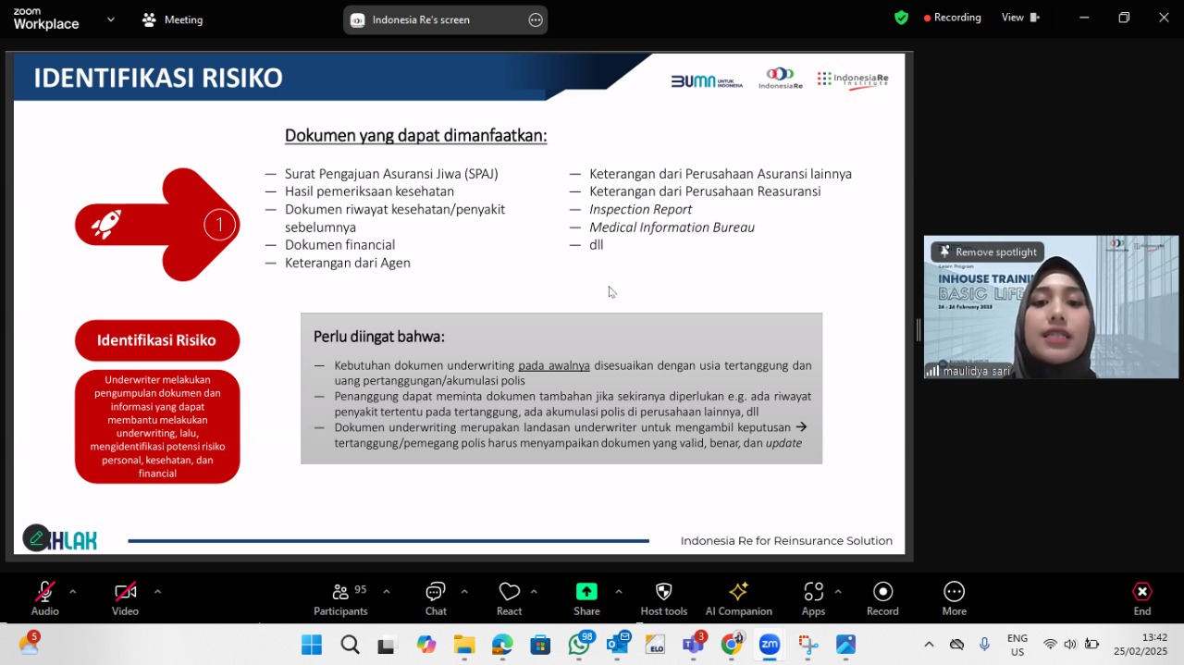Screen dimensions: 1184x665
Task: Open Microsoft Store from taskbar
Action: pyautogui.click(x=540, y=645)
